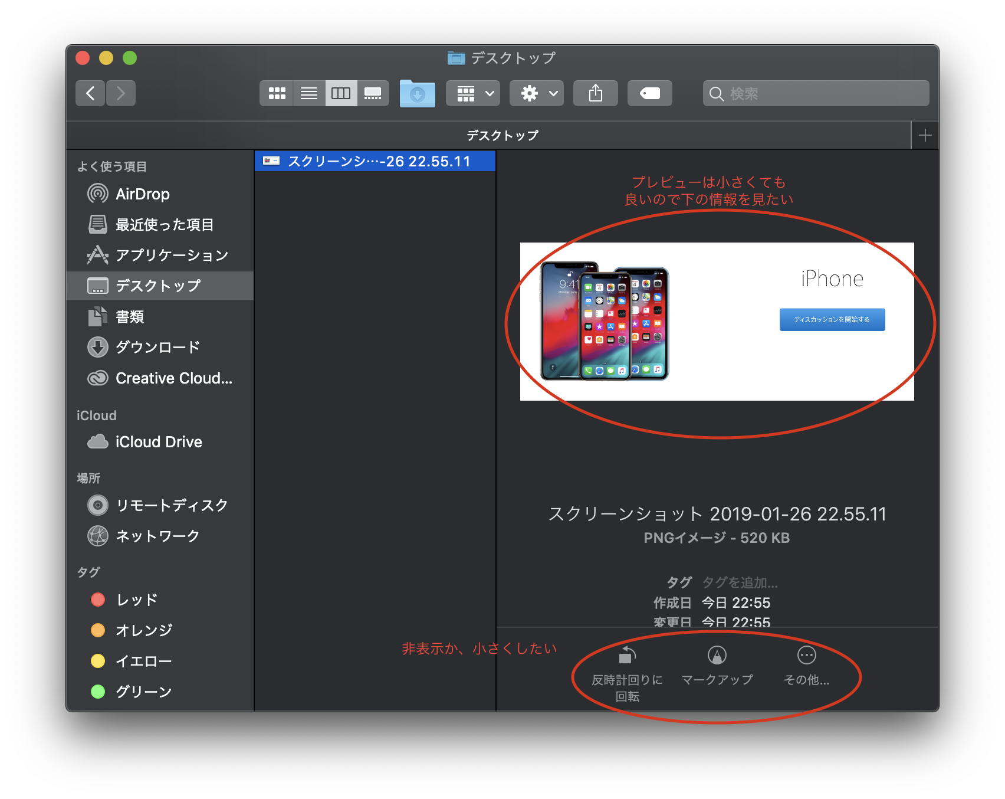Click the forward navigation arrow
This screenshot has width=1005, height=799.
[x=121, y=93]
